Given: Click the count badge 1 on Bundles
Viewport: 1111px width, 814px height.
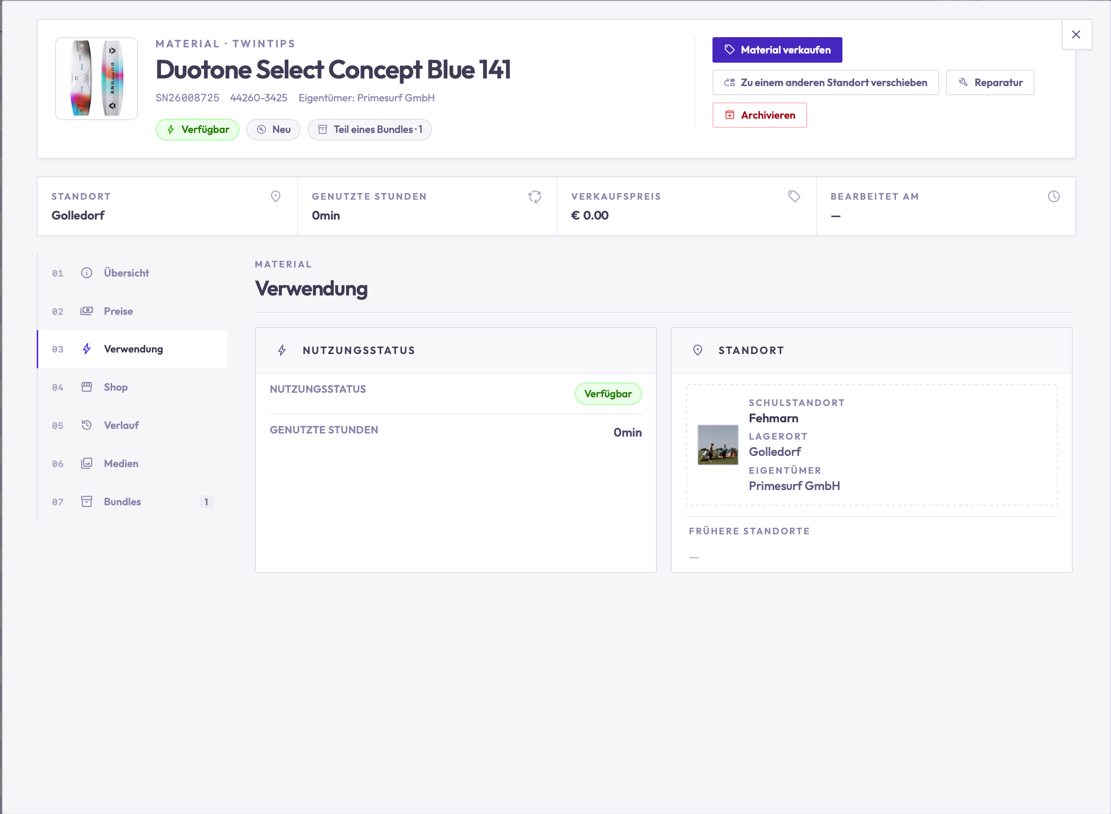Looking at the screenshot, I should (x=206, y=502).
